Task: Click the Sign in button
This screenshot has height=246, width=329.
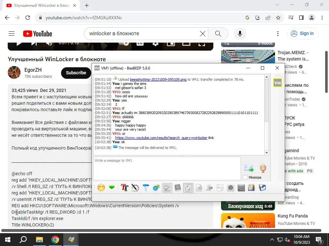Action: tap(303, 33)
